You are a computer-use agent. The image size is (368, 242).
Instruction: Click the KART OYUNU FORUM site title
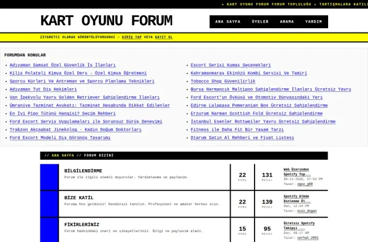click(x=106, y=21)
